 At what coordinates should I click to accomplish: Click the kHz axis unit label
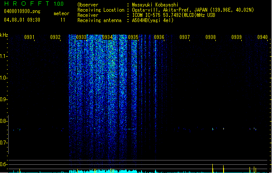[x=4, y=35]
